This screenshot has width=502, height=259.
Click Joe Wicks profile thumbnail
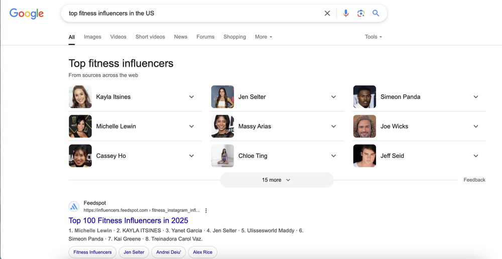click(x=364, y=126)
